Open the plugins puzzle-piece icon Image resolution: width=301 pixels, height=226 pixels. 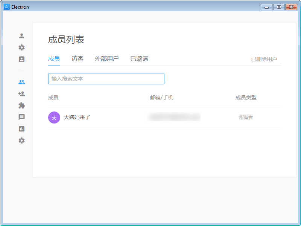(21, 105)
